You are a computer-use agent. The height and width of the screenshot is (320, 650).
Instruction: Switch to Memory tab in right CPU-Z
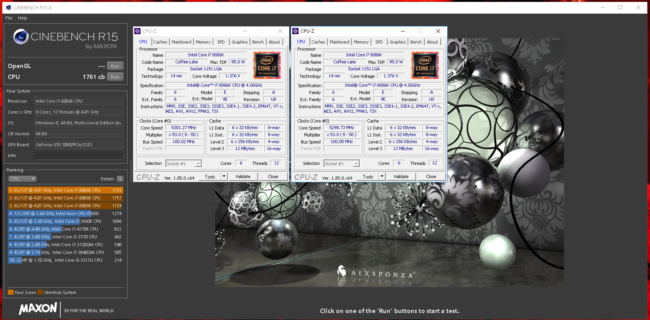(361, 42)
